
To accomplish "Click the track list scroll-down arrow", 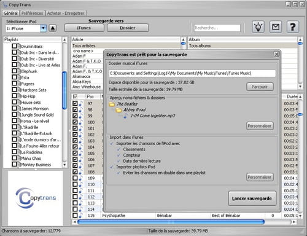I will pos(300,216).
